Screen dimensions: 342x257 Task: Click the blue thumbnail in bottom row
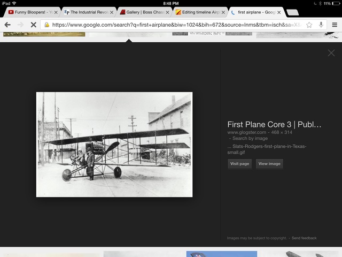click(222, 254)
